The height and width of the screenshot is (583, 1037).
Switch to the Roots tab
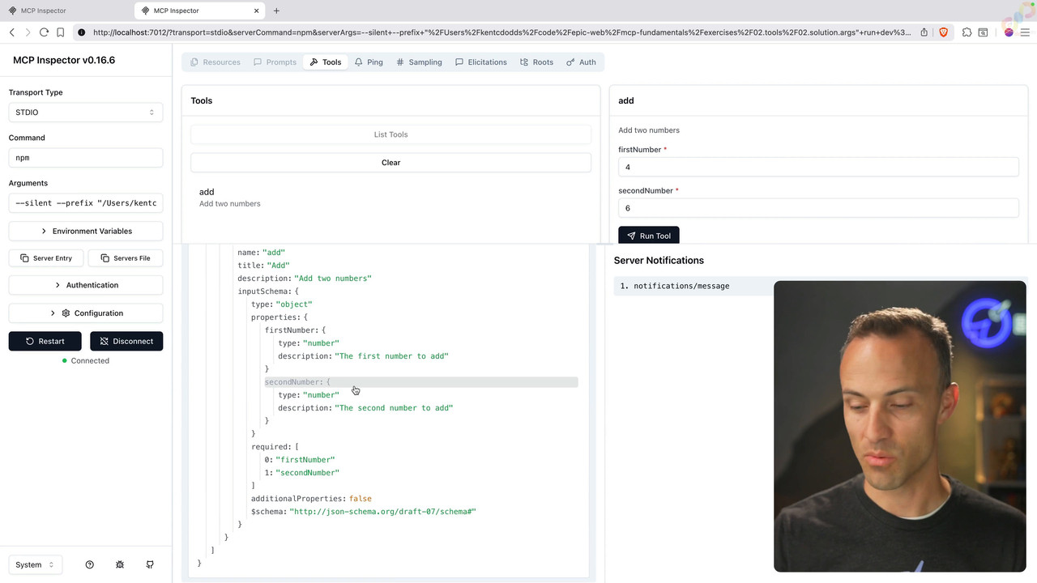(537, 62)
